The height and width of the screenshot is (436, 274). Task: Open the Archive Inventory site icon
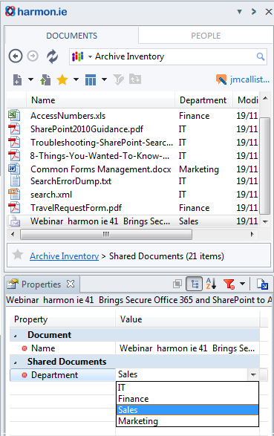coord(78,56)
